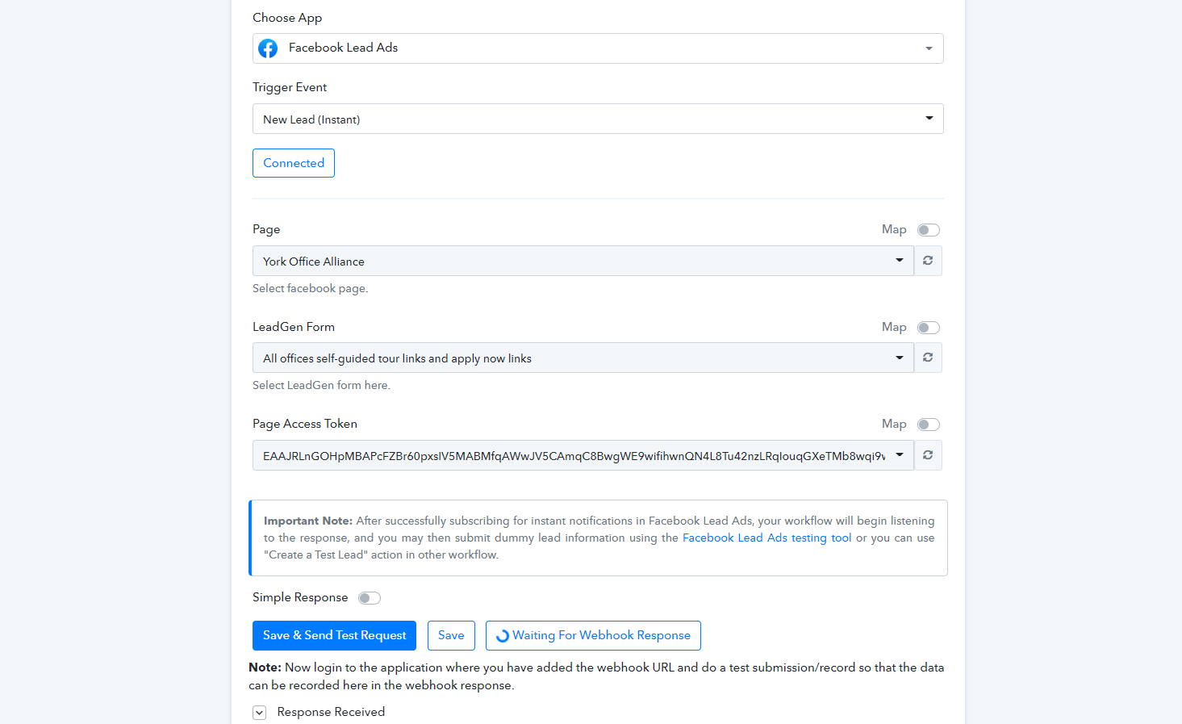Refresh the Page Access Token list

pyautogui.click(x=928, y=455)
